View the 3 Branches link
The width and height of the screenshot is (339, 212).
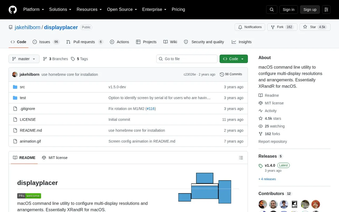tap(55, 59)
